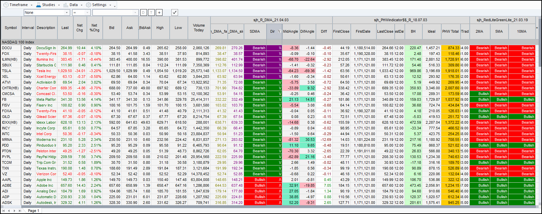Open the Studies menu
The image size is (542, 214).
coord(48,5)
